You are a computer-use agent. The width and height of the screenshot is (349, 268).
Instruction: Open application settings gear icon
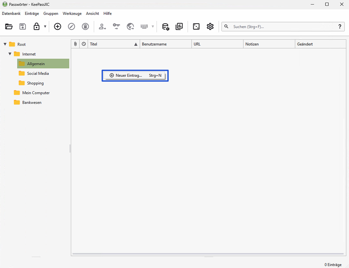tap(210, 27)
